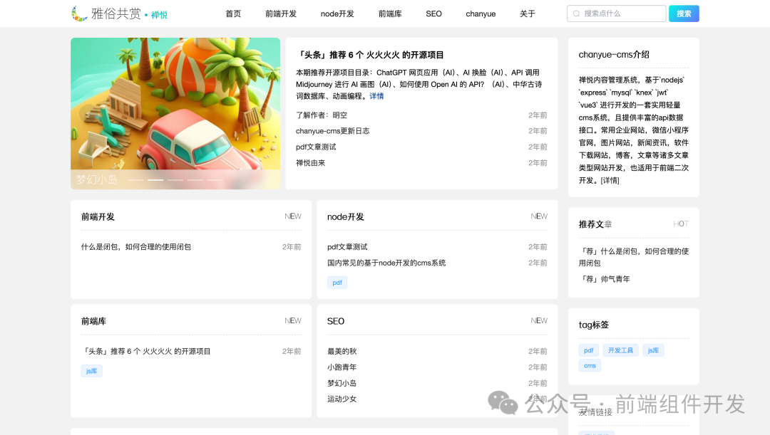
Task: Open recommended 什么是闭包 article in sidebar
Action: [x=634, y=257]
